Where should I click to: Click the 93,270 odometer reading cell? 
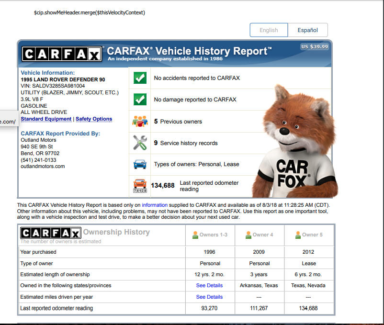pos(209,308)
